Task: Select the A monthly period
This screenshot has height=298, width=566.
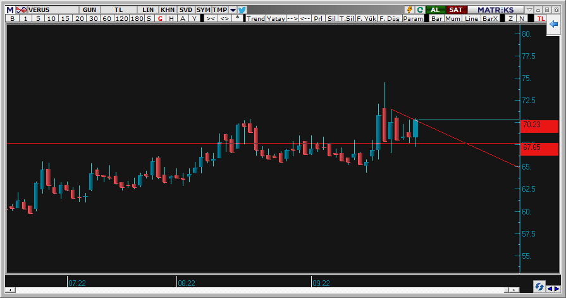Action: 183,18
